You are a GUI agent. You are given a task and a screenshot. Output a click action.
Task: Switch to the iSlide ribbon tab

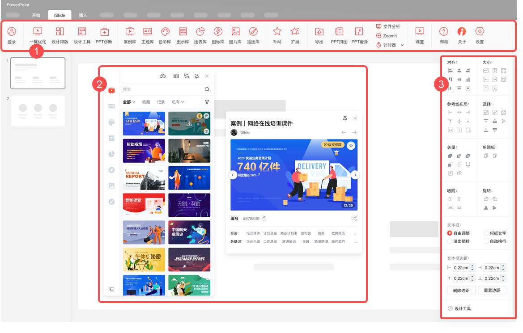(x=60, y=15)
